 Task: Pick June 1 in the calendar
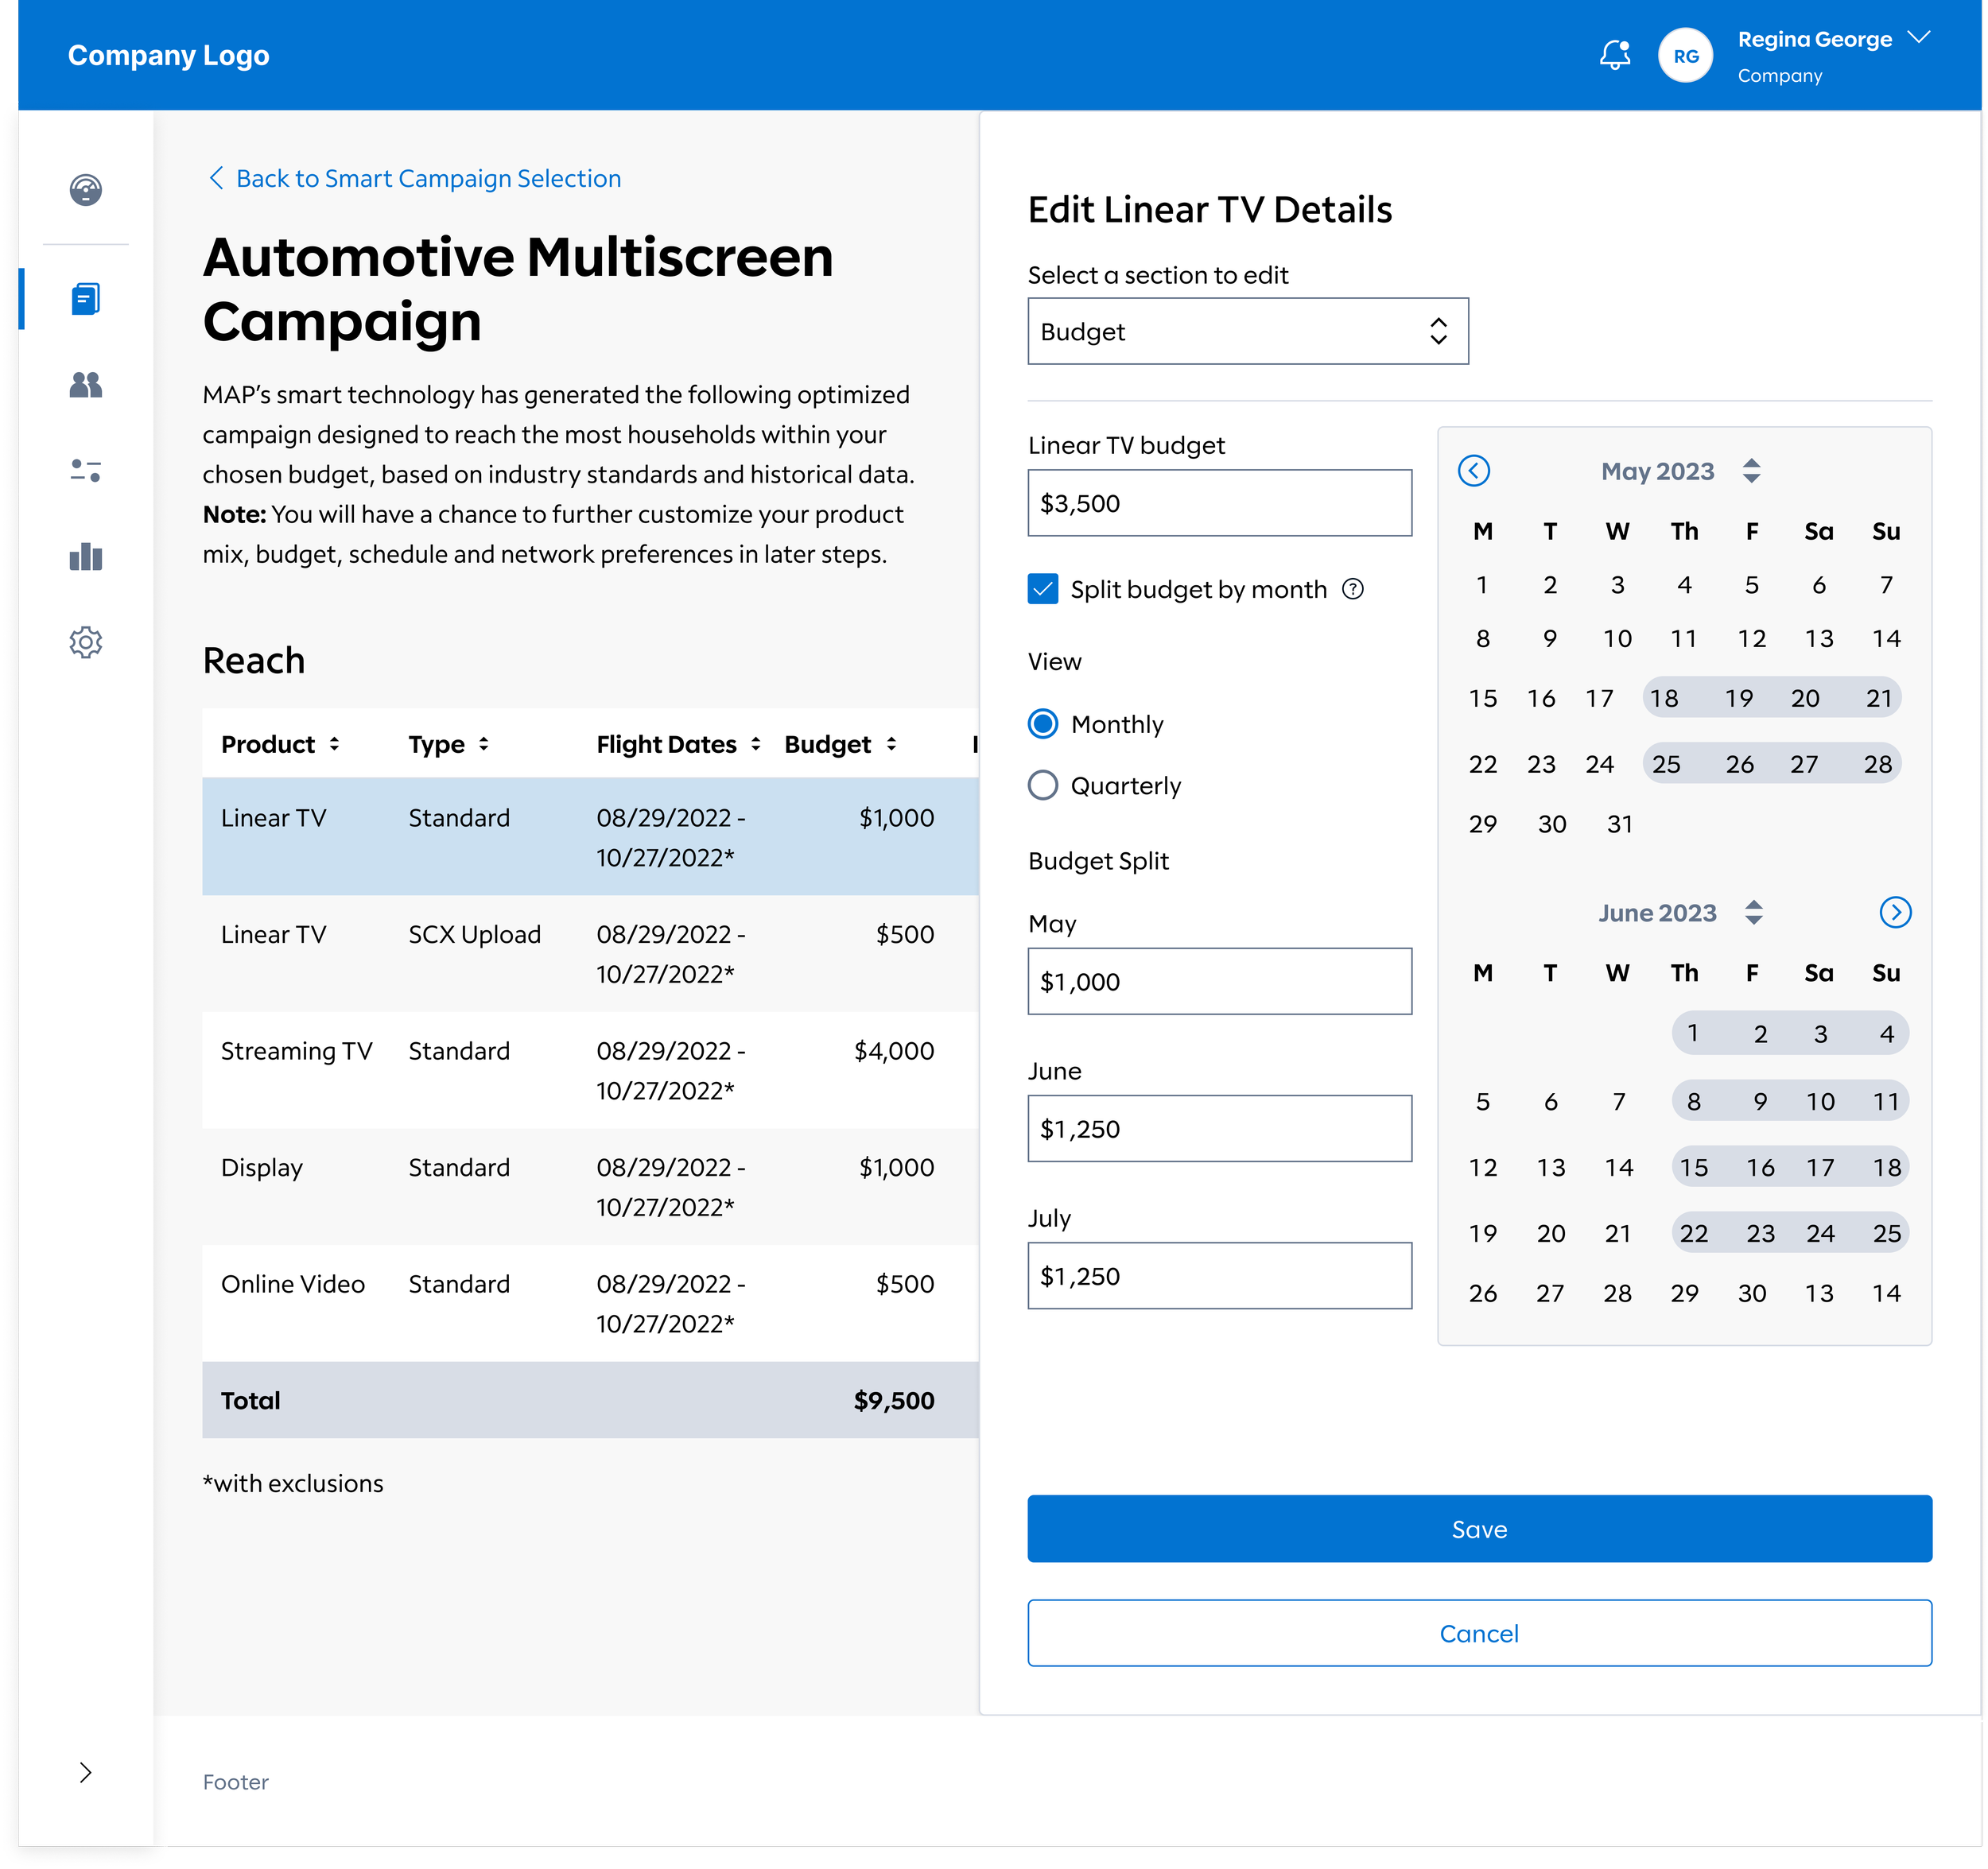click(1692, 1033)
